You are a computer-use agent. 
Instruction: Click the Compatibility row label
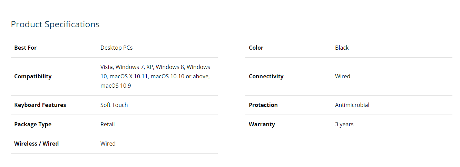tap(33, 76)
